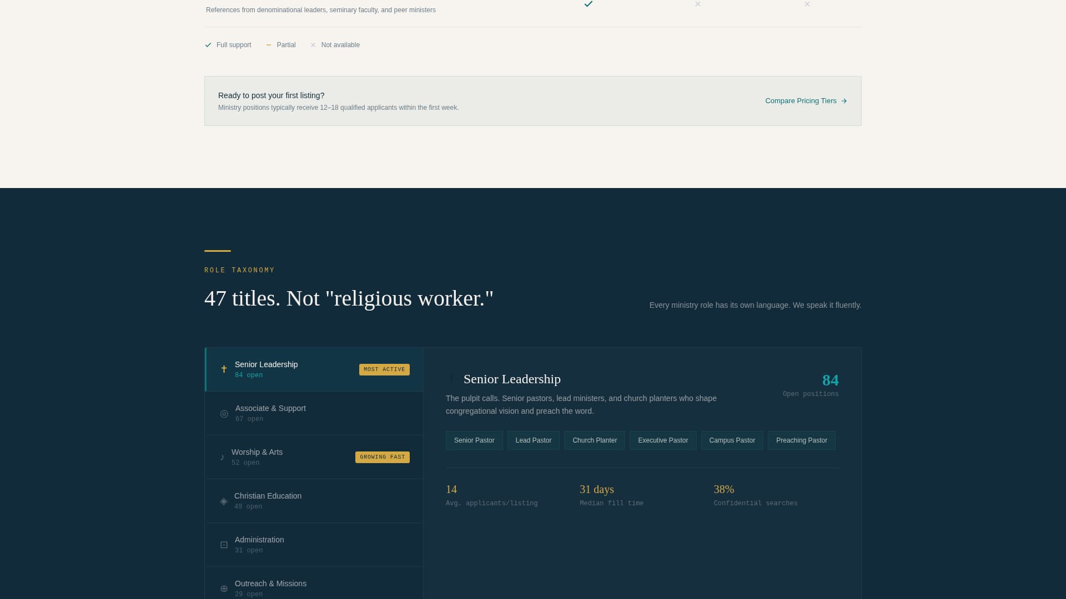The height and width of the screenshot is (599, 1066).
Task: Click the Partial legend dash icon
Action: click(x=269, y=45)
